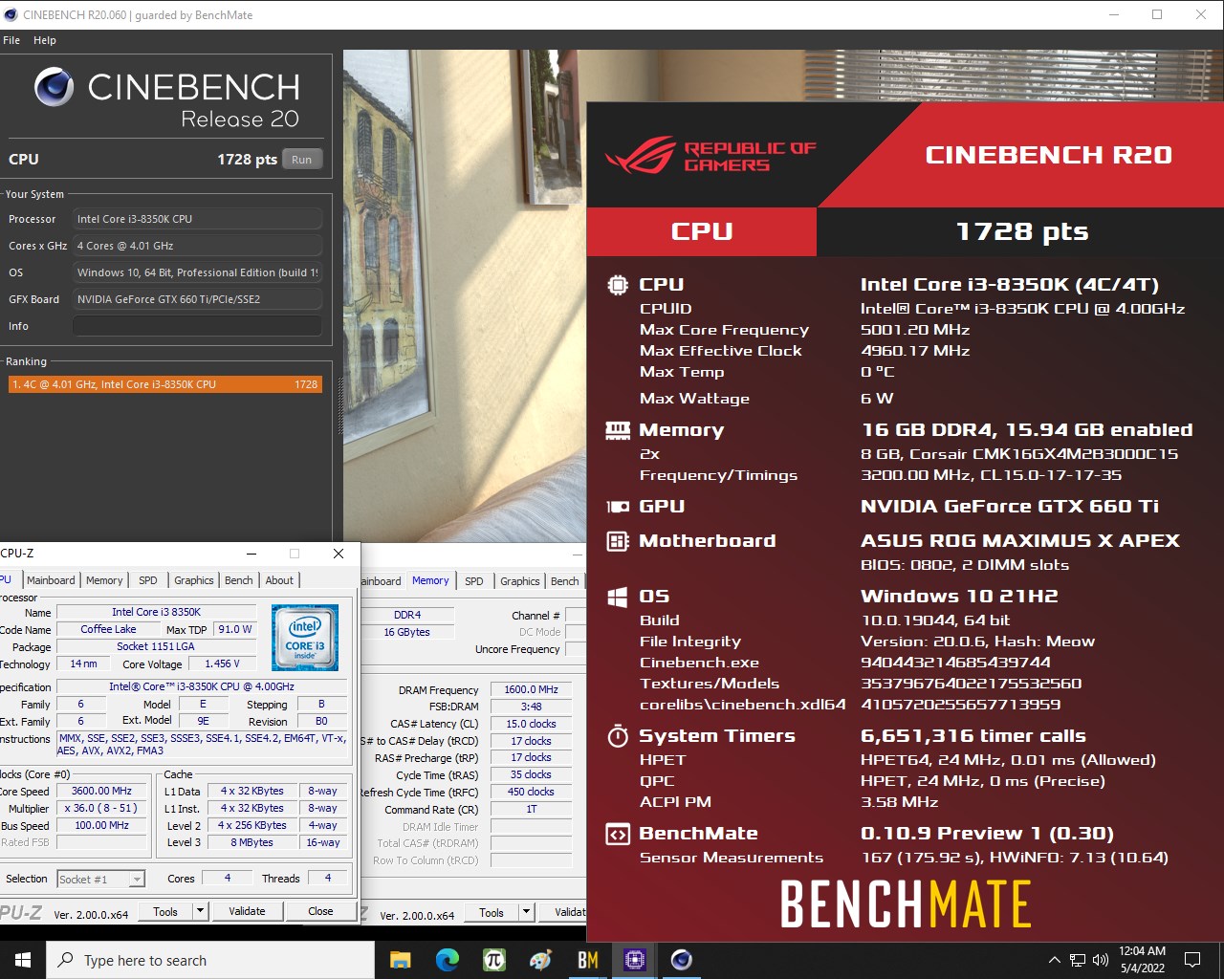
Task: Click the System Timers stopwatch icon
Action: [x=618, y=736]
